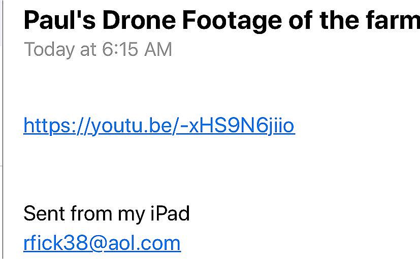Click the "Today at 6:15 AM" timestamp

tap(98, 50)
